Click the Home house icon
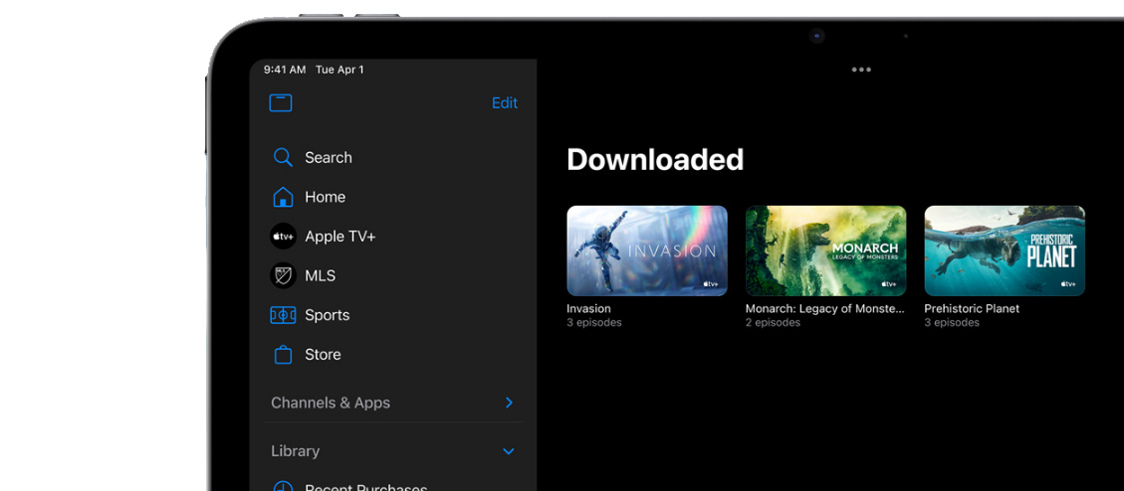 click(x=283, y=197)
